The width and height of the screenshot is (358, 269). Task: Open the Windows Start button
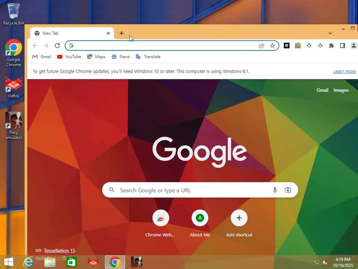point(9,262)
